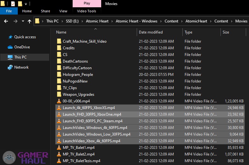Click VLC icon of LaunchVideo_Xbox_4k_60FPS.mp4
249x165 pixels.
coord(59,141)
